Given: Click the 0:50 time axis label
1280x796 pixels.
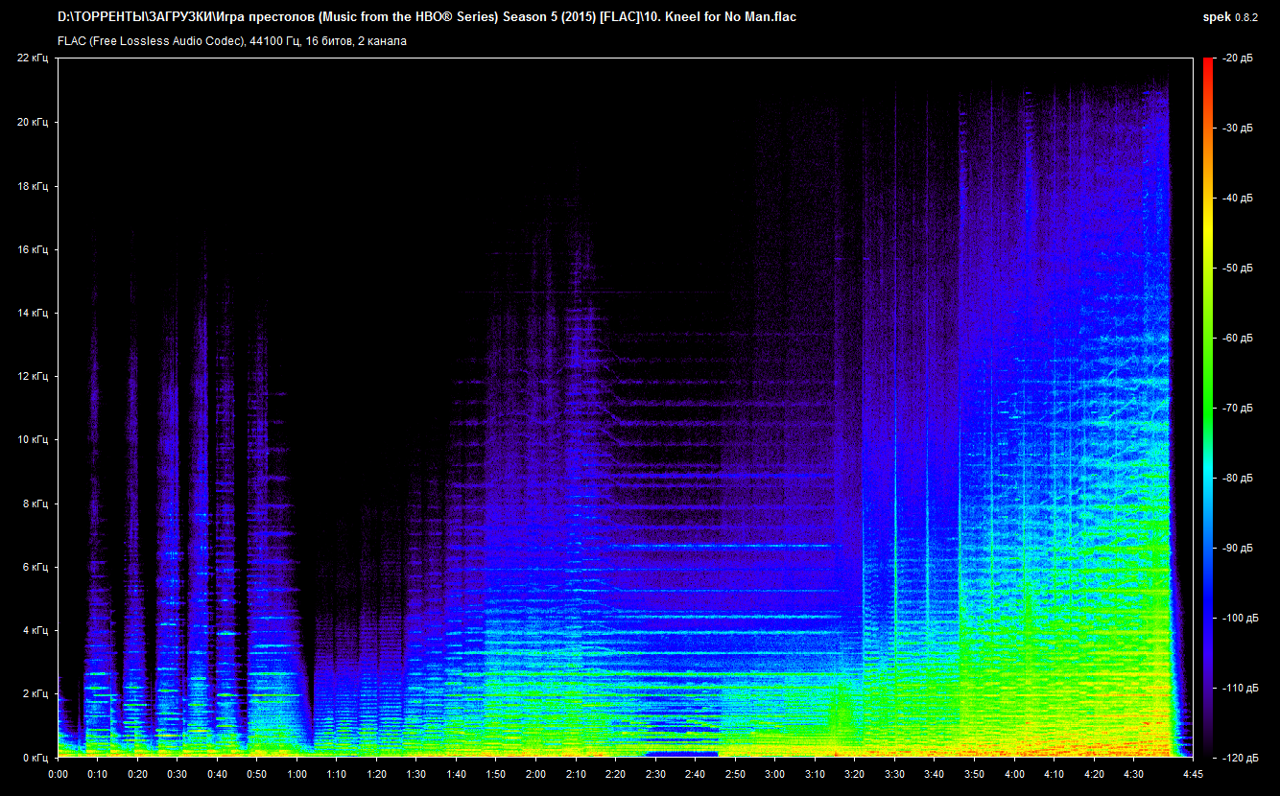Looking at the screenshot, I should 257,774.
